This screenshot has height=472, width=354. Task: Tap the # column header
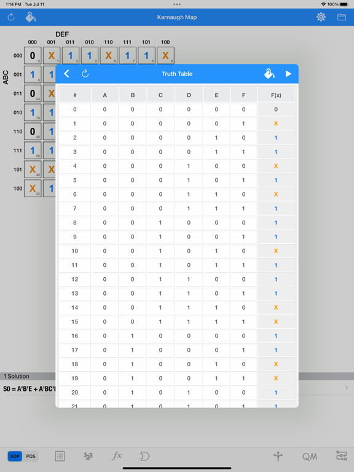tap(74, 95)
